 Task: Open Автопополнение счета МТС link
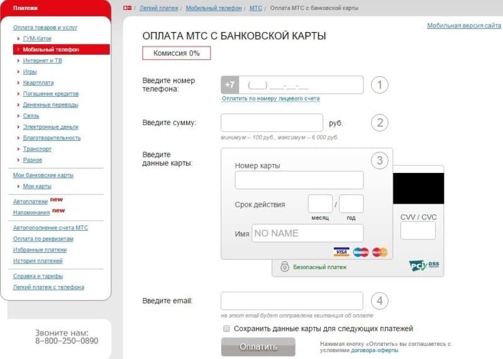coord(50,228)
